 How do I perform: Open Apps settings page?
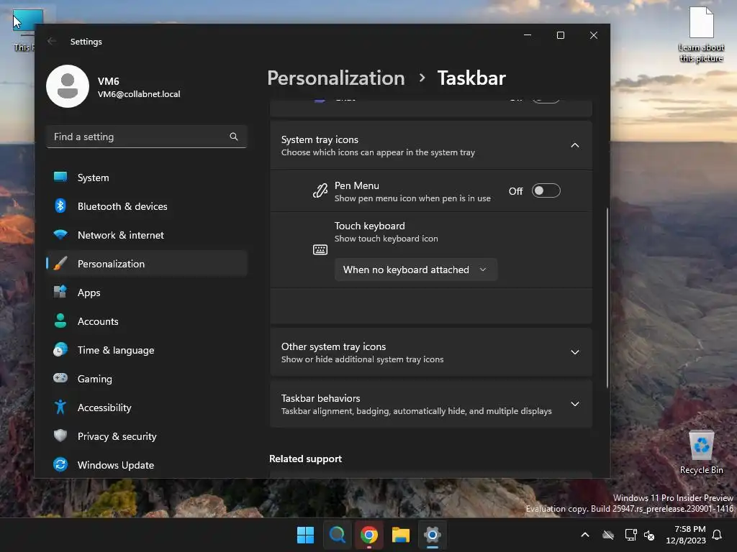click(x=147, y=293)
